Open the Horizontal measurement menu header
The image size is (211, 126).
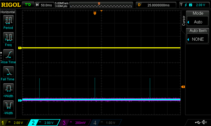(x=8, y=12)
